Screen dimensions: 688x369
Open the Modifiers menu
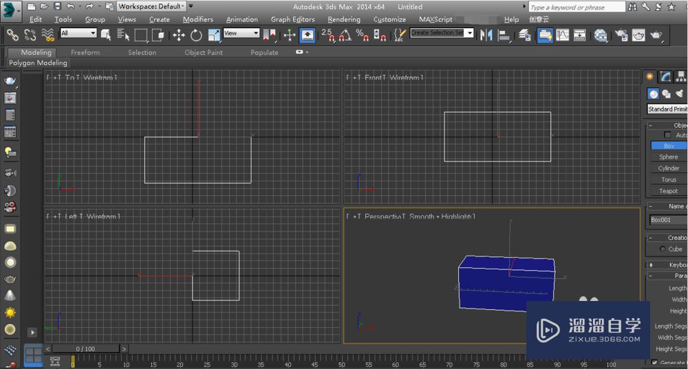pos(197,19)
